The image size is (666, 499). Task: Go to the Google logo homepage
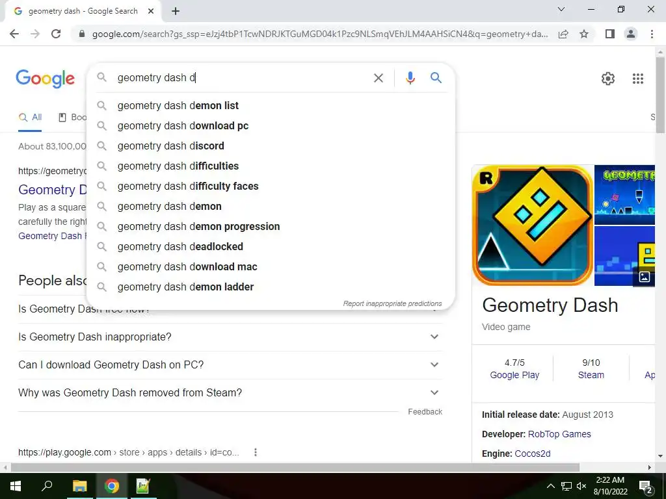coord(46,79)
